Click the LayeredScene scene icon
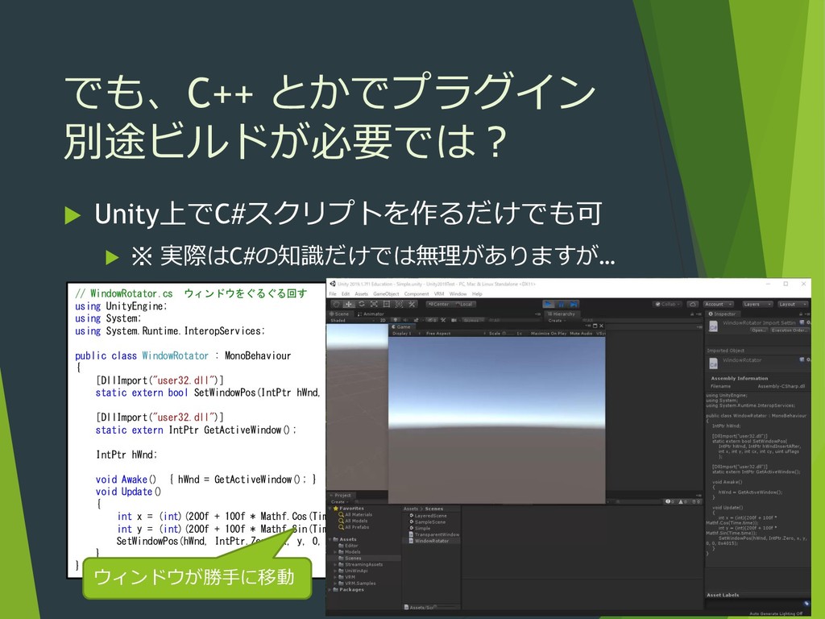 pyautogui.click(x=412, y=516)
